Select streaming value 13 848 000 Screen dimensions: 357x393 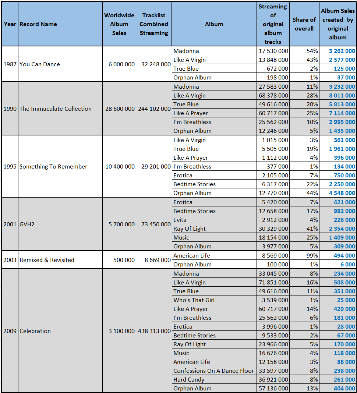point(273,60)
